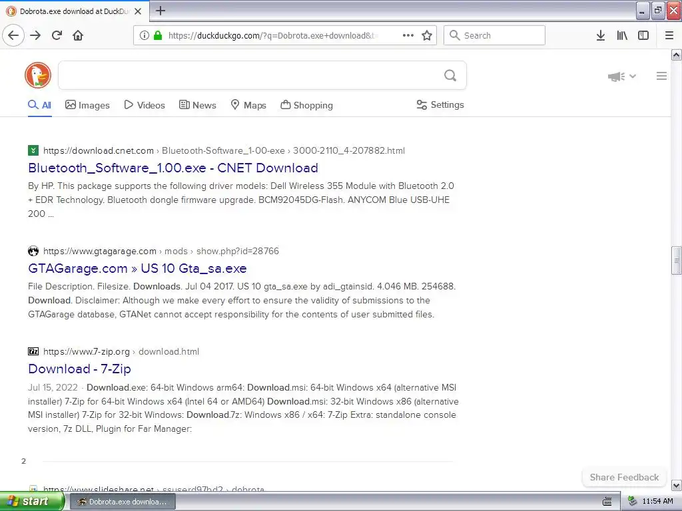Click the "File Description. Filesize" snippet text
The image size is (682, 511).
pos(241,300)
